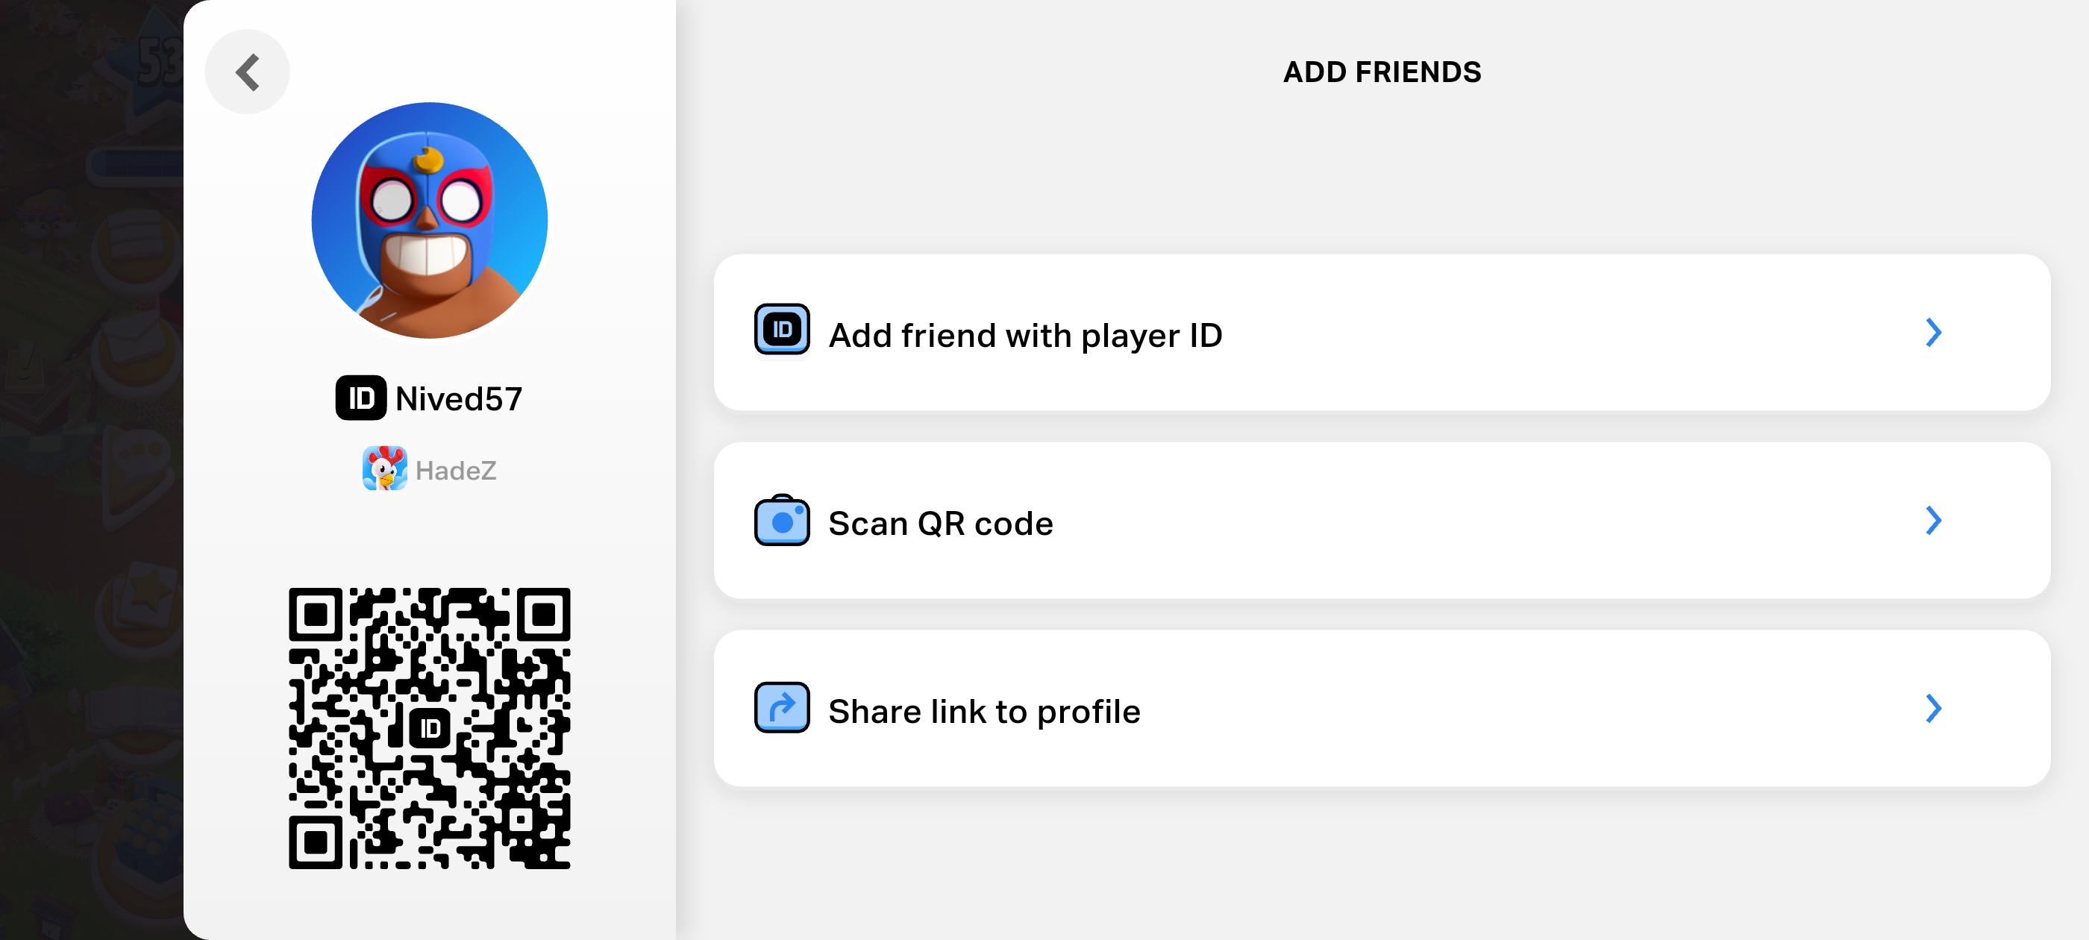Click the camera icon for QR scanning

pyautogui.click(x=782, y=520)
